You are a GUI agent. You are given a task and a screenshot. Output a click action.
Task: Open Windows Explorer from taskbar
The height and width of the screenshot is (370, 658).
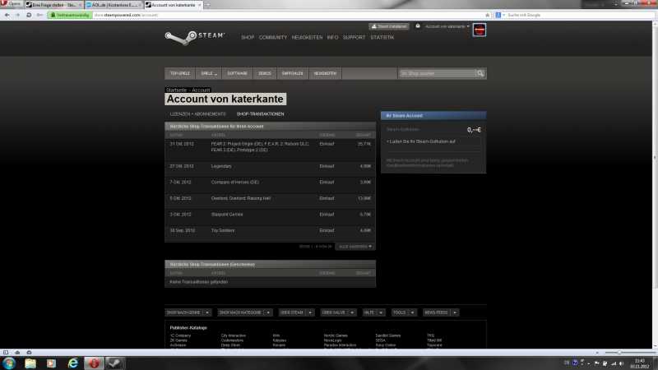coord(30,363)
